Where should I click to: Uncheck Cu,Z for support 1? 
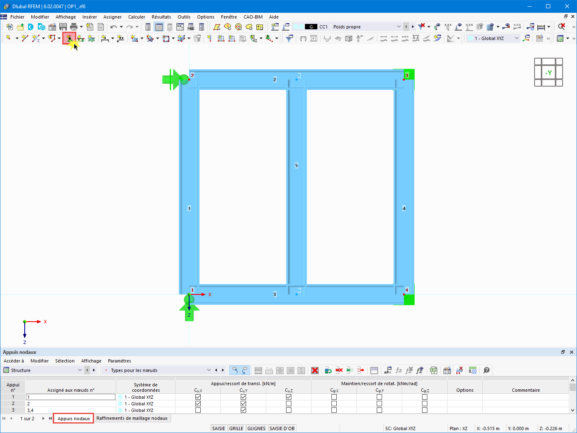pos(288,397)
